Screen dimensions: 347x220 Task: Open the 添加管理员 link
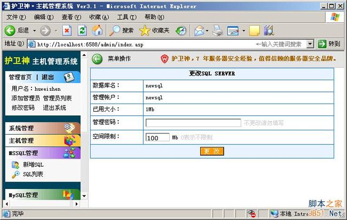pyautogui.click(x=26, y=98)
